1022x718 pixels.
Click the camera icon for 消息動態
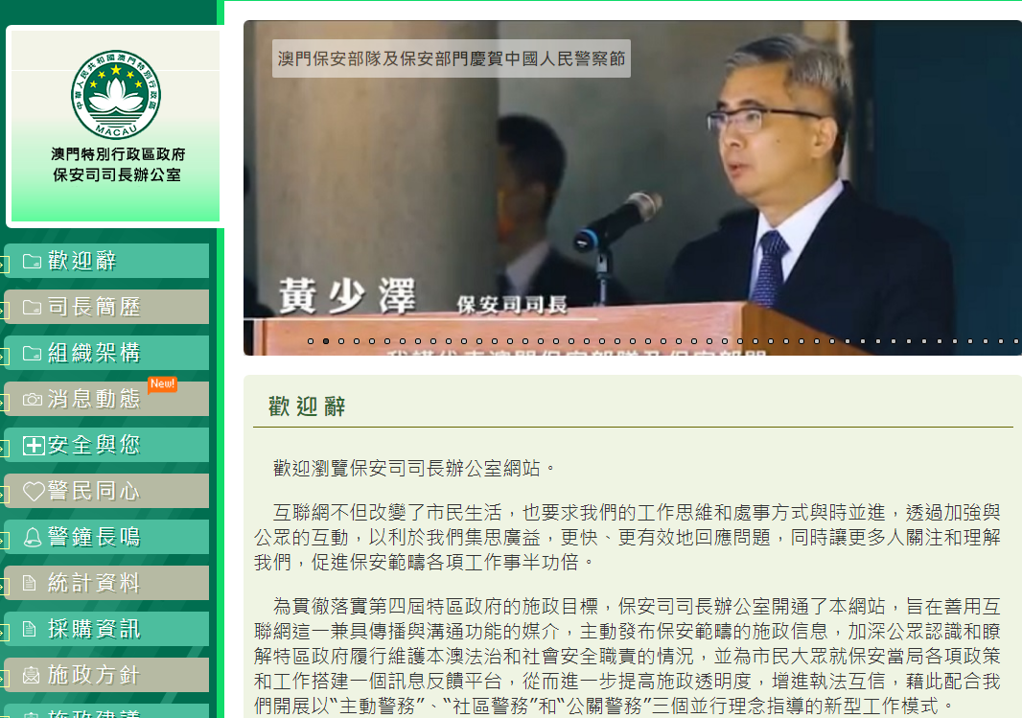coord(32,399)
